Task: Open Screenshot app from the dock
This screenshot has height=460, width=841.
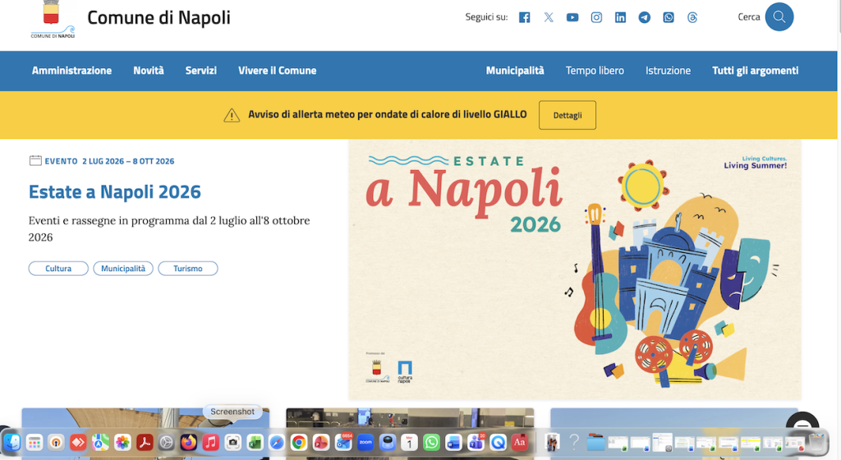Action: tap(232, 442)
